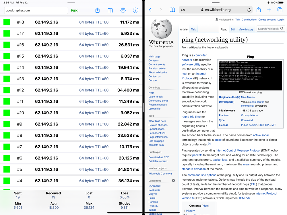Click green status square of row #9
287x215 pixels.
[7, 124]
